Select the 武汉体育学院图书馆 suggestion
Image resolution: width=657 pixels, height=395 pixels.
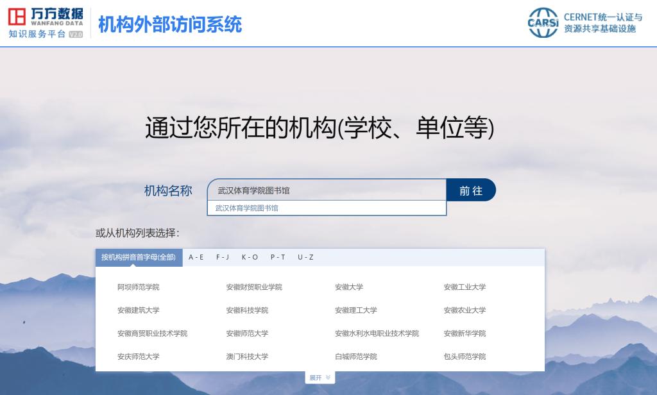247,208
